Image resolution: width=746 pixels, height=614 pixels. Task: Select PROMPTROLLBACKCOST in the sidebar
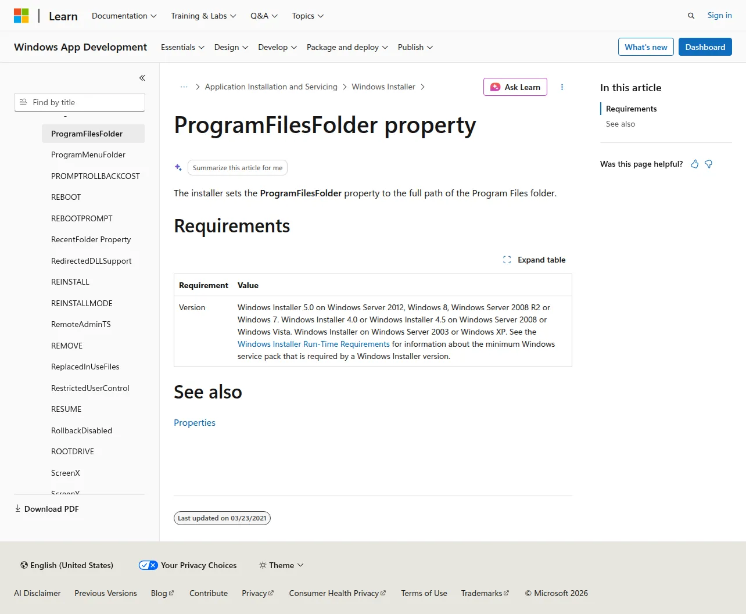pos(95,176)
